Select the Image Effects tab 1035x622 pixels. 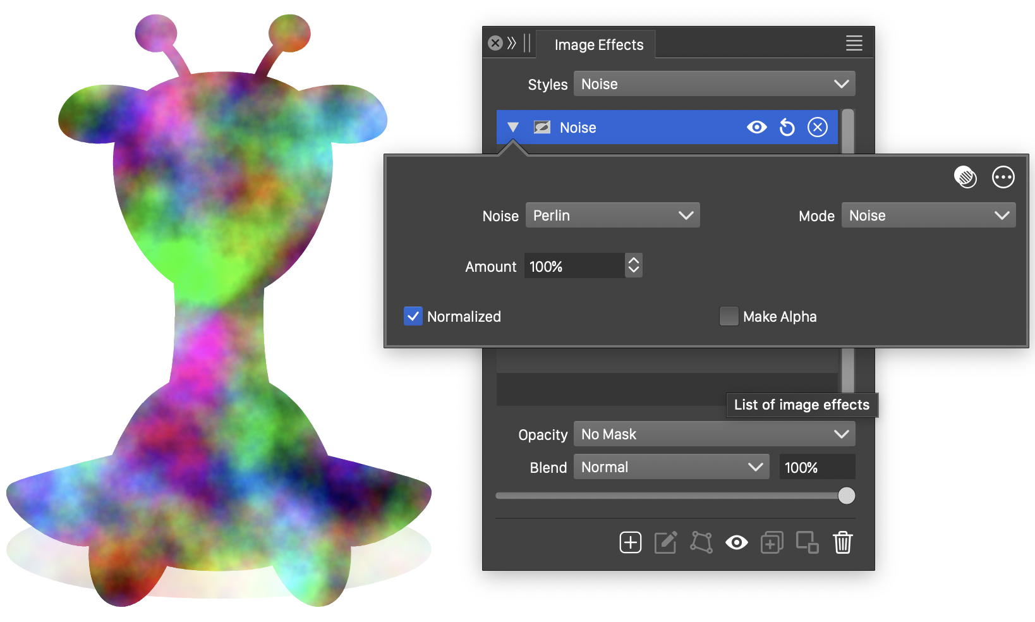point(598,45)
